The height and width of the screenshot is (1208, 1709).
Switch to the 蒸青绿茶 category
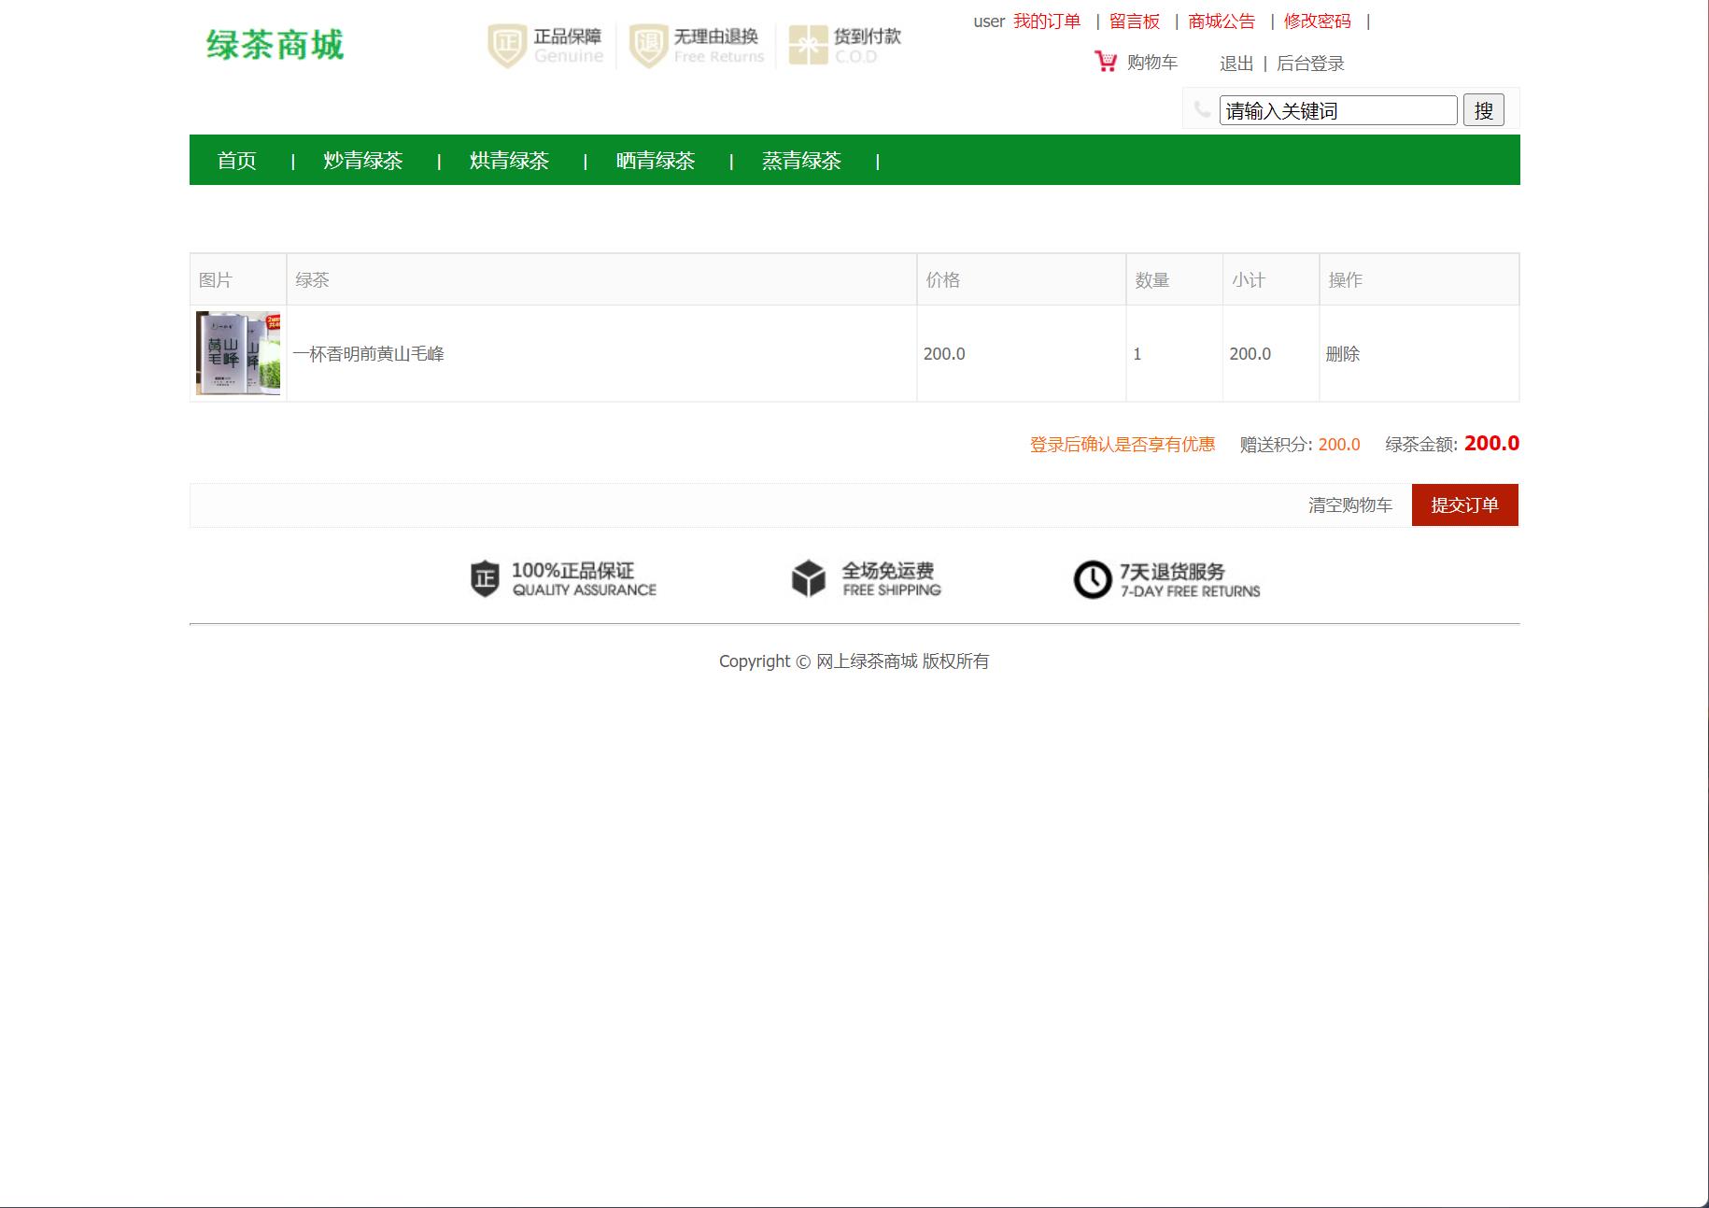[801, 160]
